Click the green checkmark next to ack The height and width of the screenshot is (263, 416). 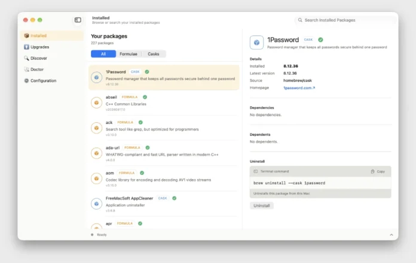(x=140, y=122)
